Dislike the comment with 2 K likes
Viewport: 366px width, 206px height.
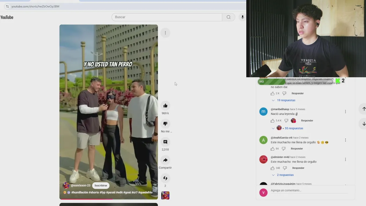pyautogui.click(x=284, y=94)
